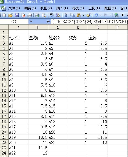Select cell C22 containing A22
Image resolution: width=128 pixels, height=157 pixels.
58,142
